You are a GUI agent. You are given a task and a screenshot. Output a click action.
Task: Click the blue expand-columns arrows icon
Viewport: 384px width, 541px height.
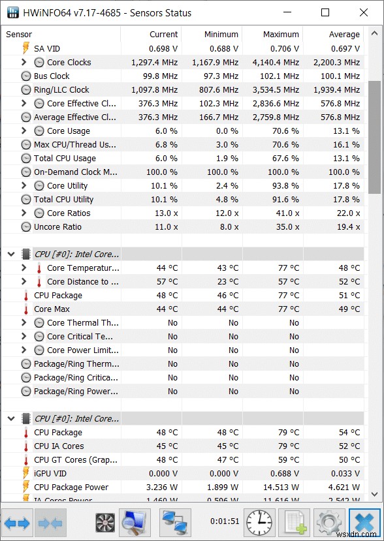tap(16, 523)
